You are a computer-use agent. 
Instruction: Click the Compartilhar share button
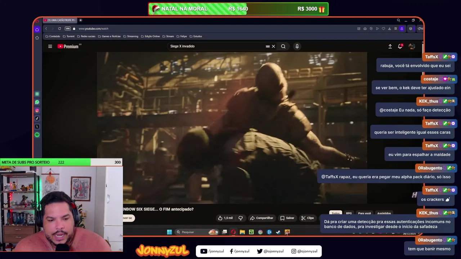click(262, 218)
